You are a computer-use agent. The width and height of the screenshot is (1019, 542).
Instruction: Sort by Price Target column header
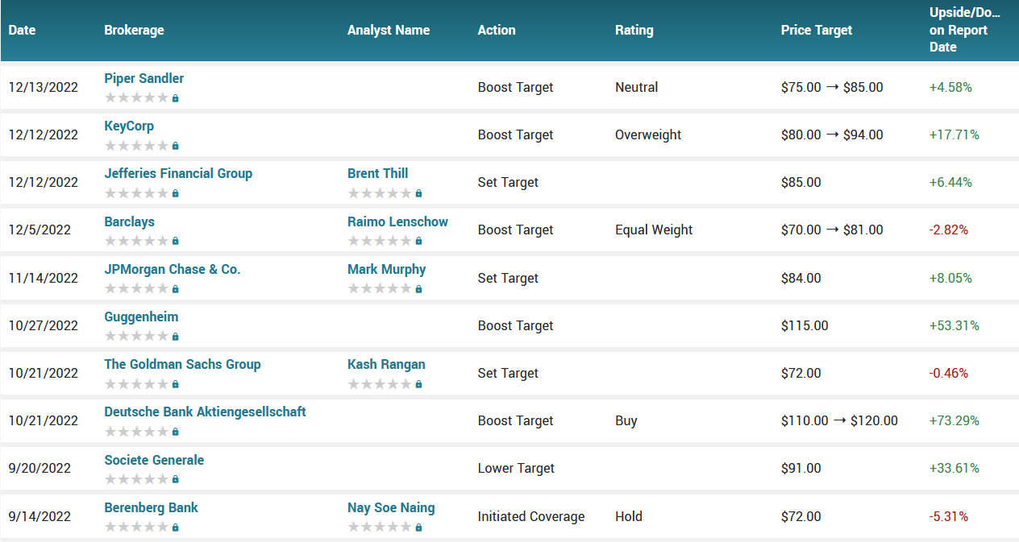[x=816, y=31]
